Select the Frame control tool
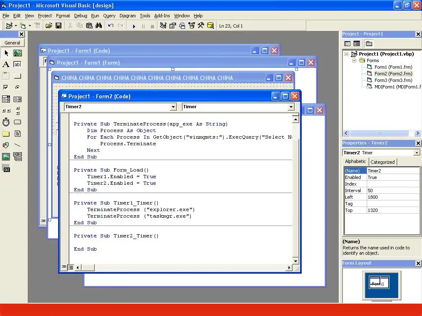The width and height of the screenshot is (422, 316). tap(6, 76)
